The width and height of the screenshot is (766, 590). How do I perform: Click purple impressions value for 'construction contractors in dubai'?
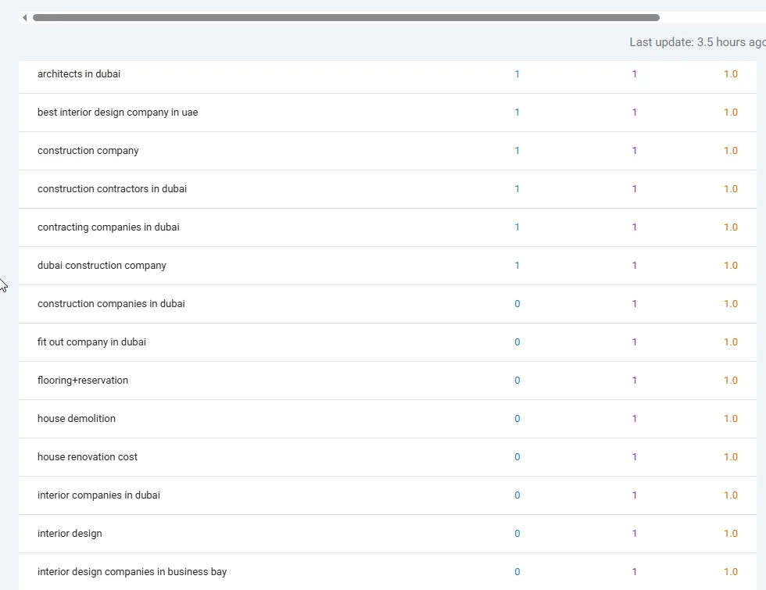(634, 188)
